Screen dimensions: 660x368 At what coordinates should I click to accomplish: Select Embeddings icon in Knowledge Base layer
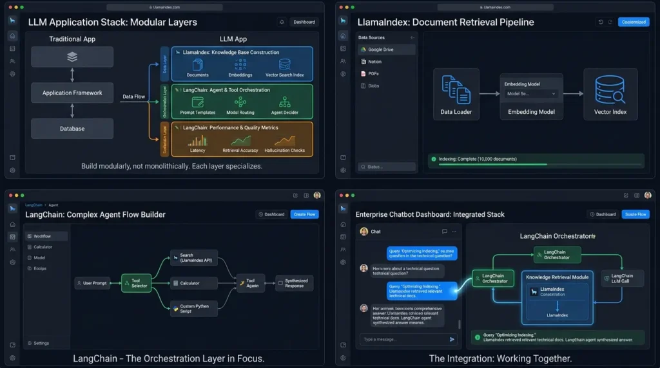click(240, 65)
